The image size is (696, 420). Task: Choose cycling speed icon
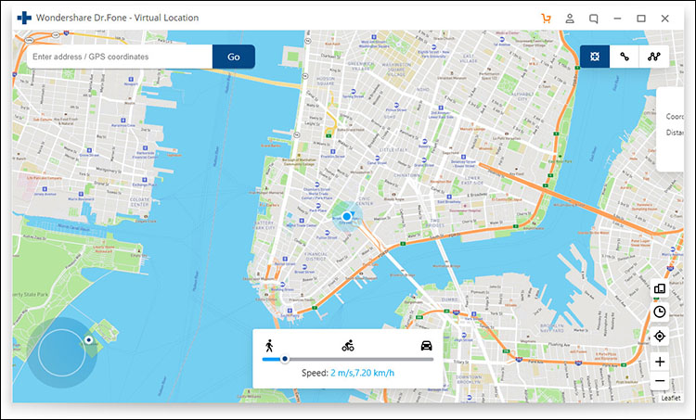click(348, 346)
